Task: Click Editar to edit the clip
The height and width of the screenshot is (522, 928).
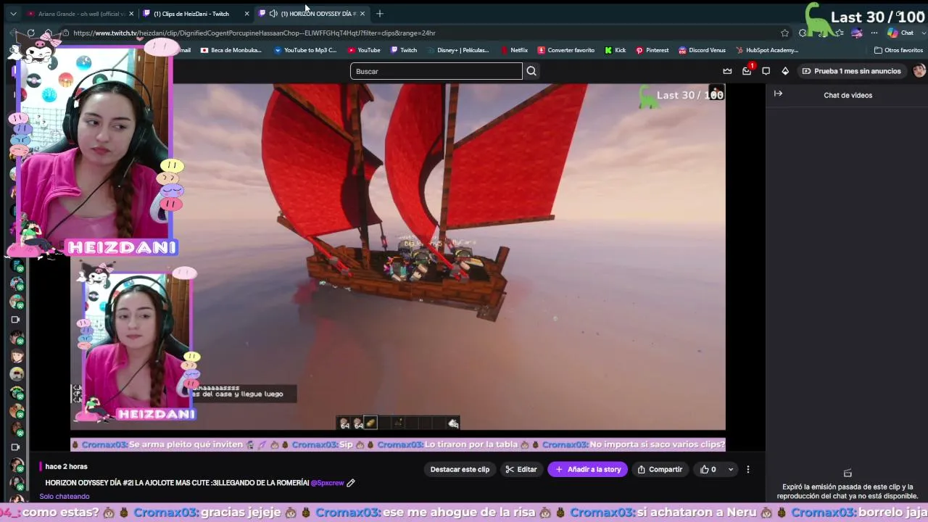Action: (x=521, y=469)
